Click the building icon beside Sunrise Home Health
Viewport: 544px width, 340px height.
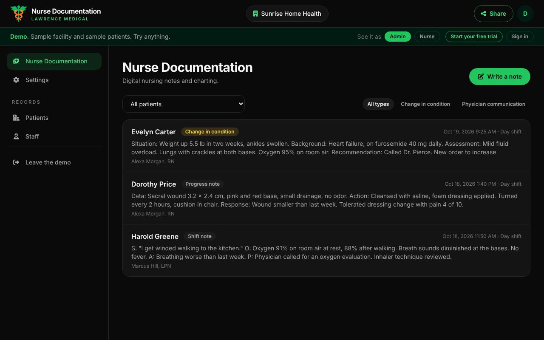255,14
